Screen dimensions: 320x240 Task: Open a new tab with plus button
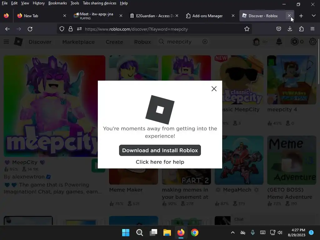coord(301,16)
